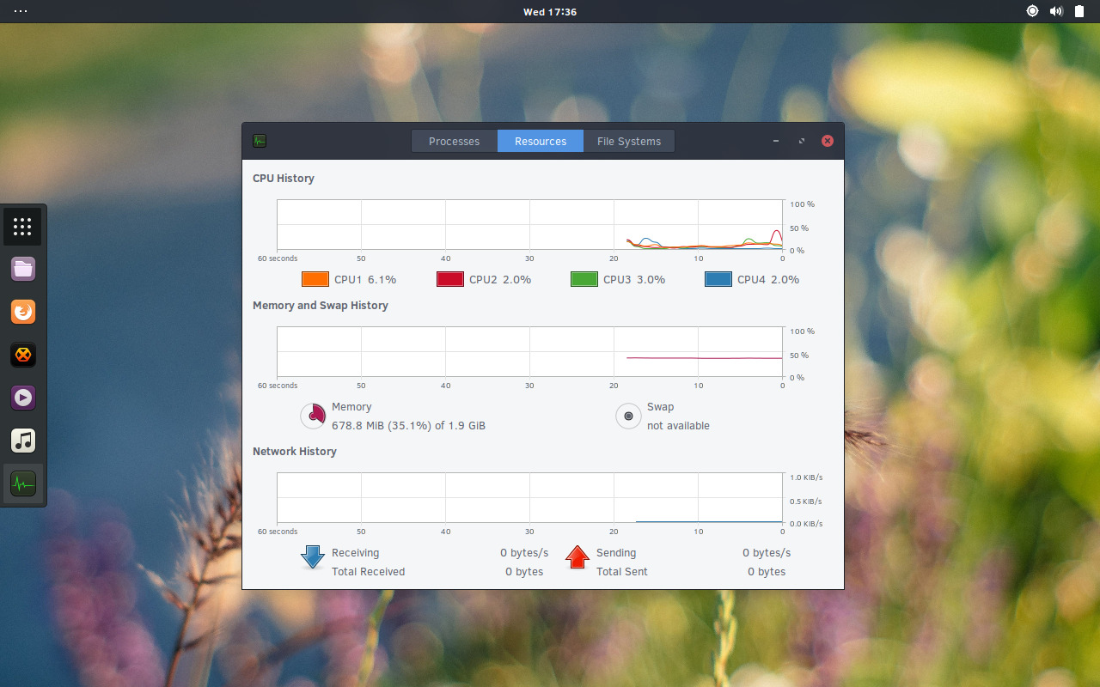The height and width of the screenshot is (687, 1100).
Task: Select the Resources tab
Action: pos(540,141)
